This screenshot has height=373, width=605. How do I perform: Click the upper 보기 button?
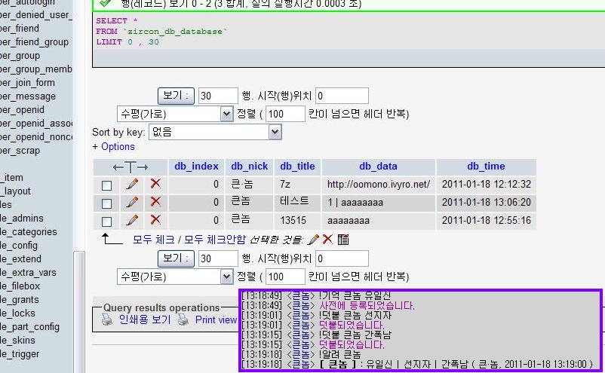[x=176, y=96]
